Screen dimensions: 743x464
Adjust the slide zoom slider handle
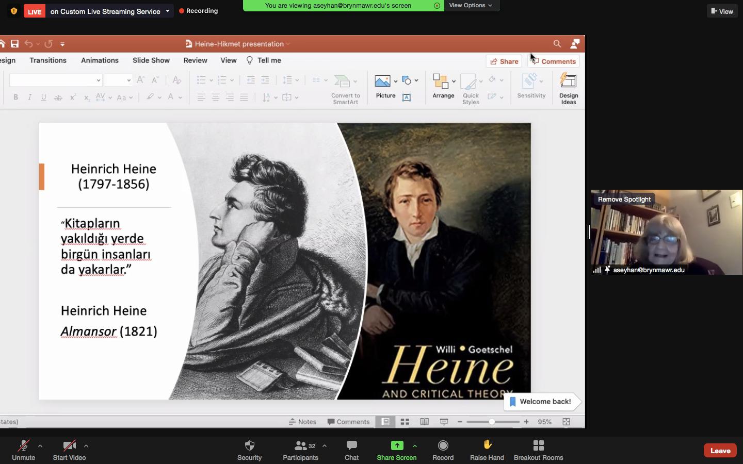[492, 422]
